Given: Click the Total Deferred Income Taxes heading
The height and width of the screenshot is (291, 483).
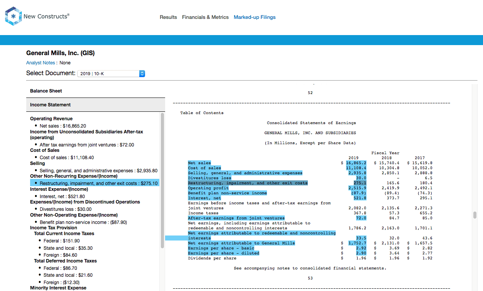Looking at the screenshot, I should pos(65,261).
